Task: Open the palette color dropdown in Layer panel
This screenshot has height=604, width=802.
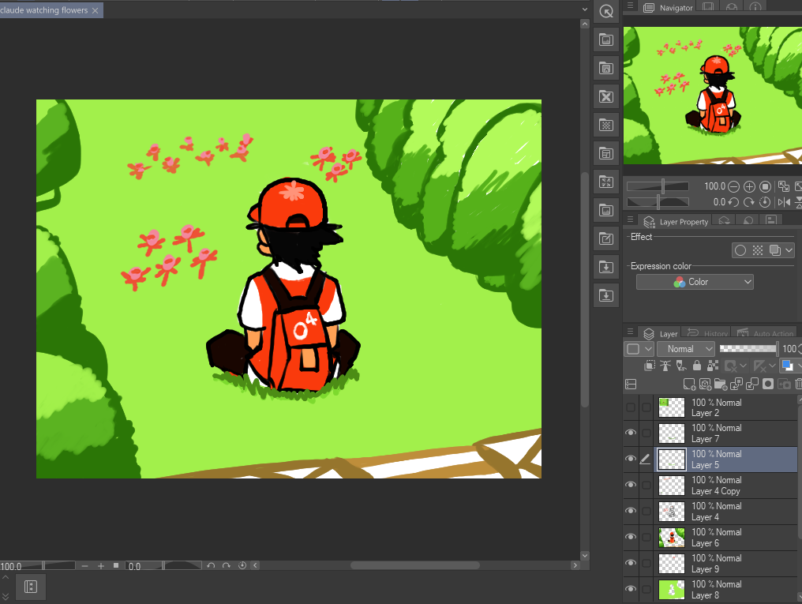Action: (x=639, y=349)
